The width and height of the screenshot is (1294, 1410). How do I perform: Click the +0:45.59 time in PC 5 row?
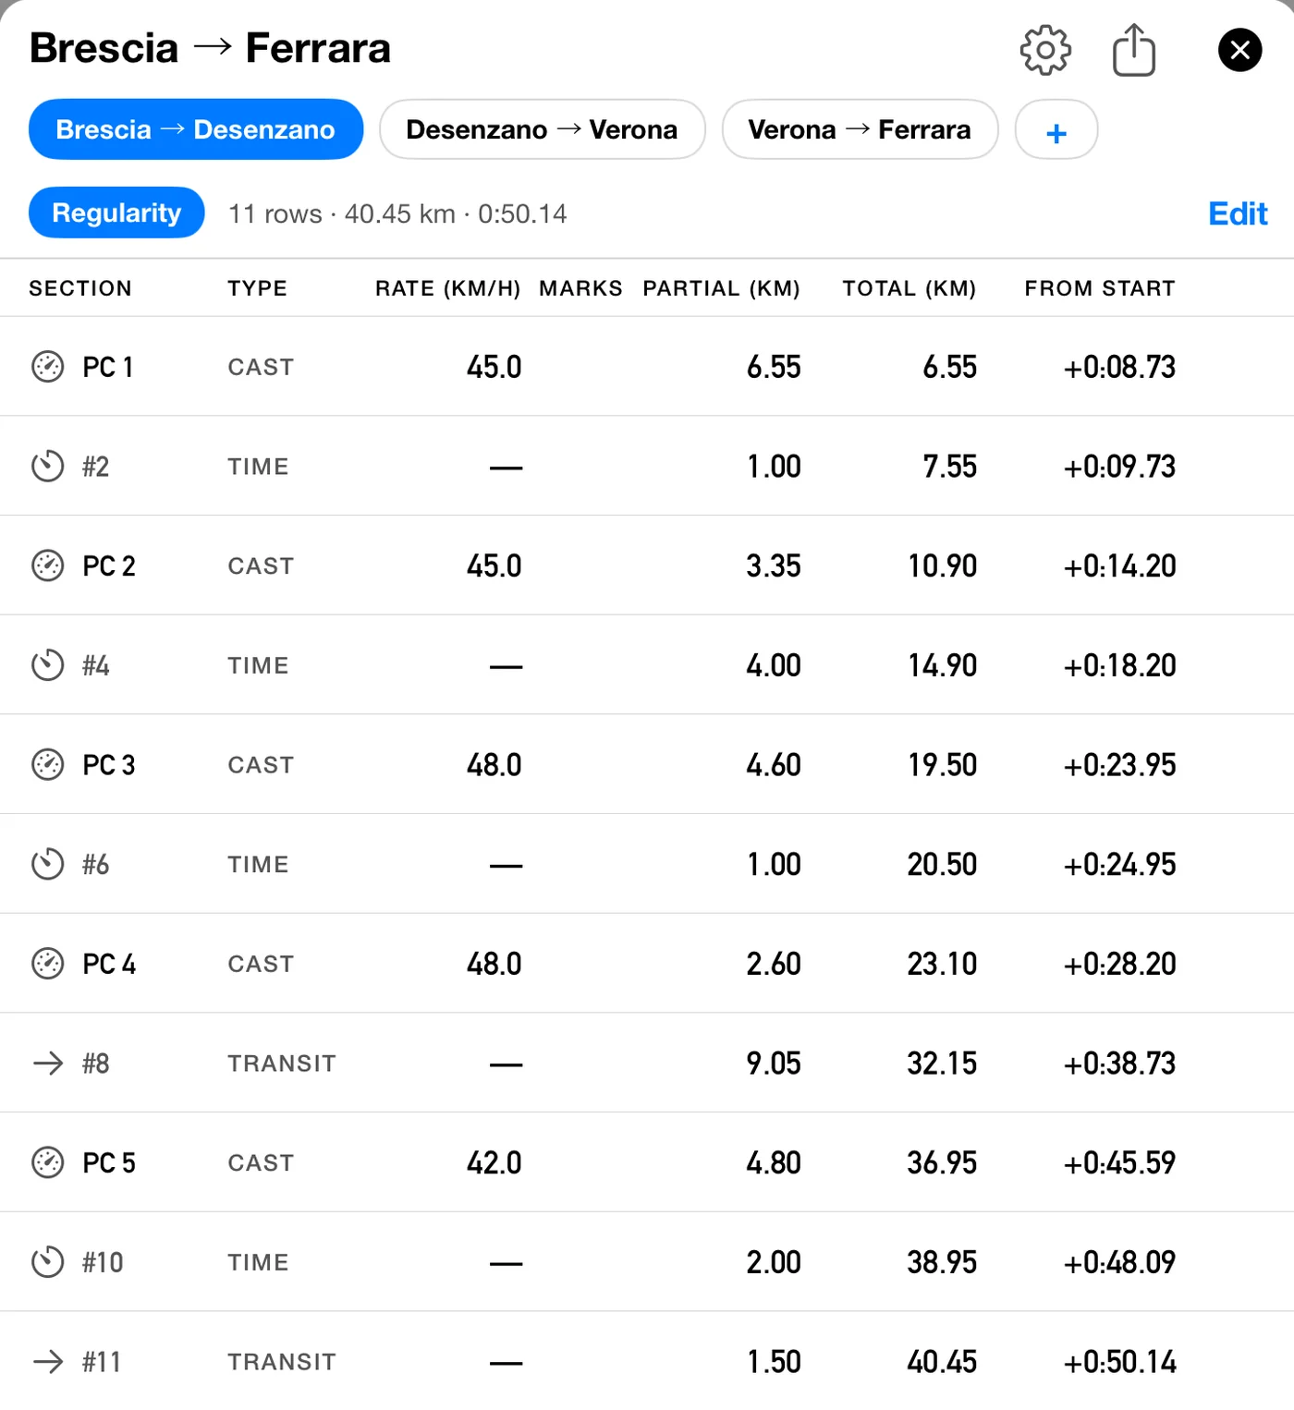click(1120, 1162)
